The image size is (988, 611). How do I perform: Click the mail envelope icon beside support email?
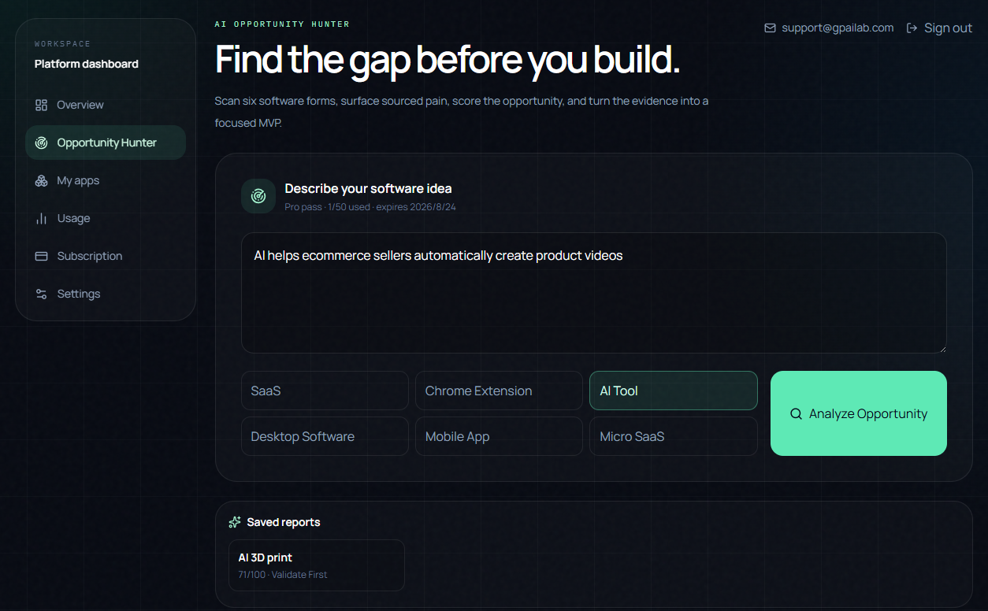tap(770, 28)
